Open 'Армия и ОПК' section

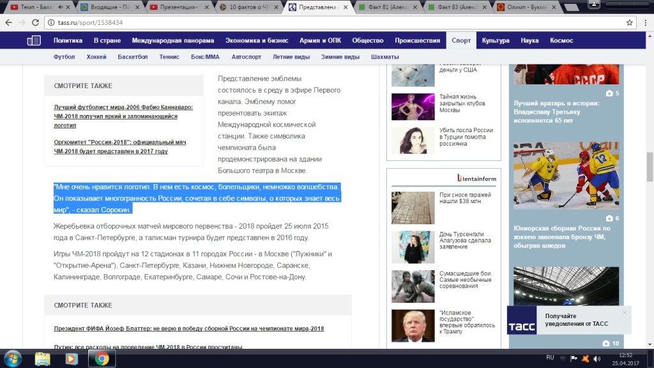[x=321, y=40]
